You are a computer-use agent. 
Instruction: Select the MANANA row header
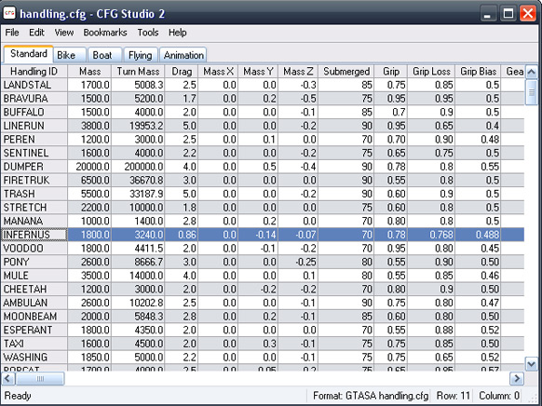point(34,221)
